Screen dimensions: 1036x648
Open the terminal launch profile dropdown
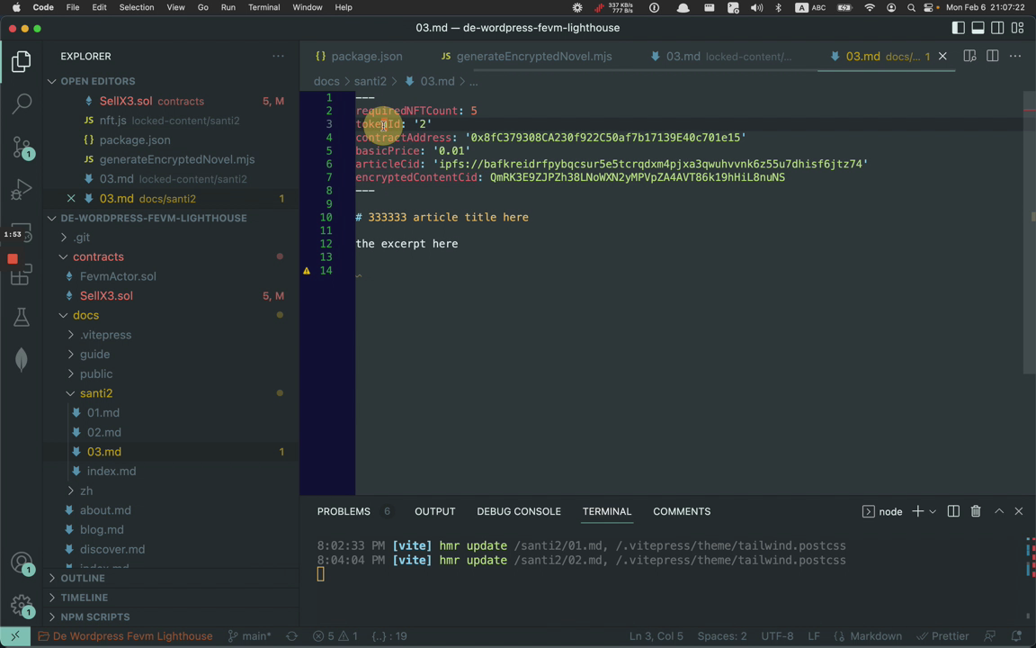click(933, 511)
